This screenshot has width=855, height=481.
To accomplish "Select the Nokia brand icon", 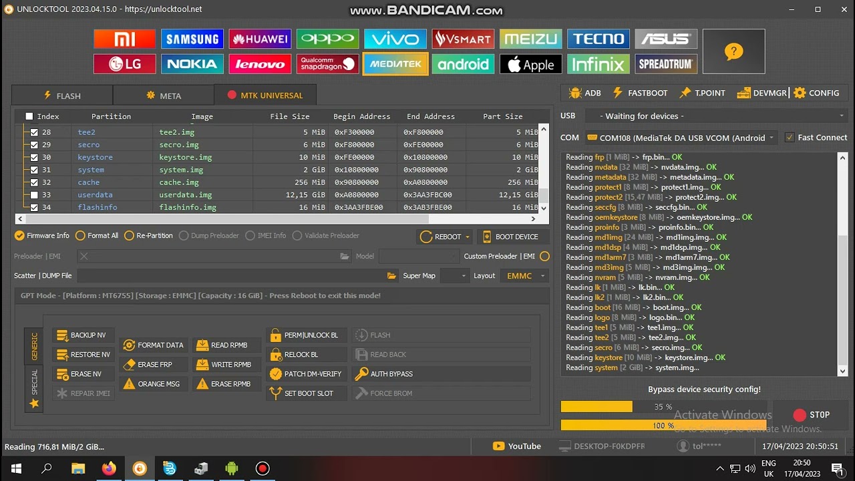I will (192, 64).
